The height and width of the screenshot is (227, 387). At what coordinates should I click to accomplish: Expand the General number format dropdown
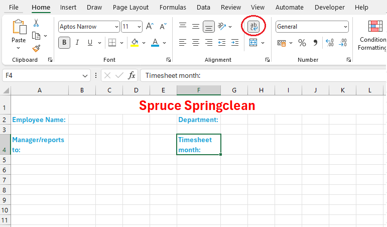345,27
